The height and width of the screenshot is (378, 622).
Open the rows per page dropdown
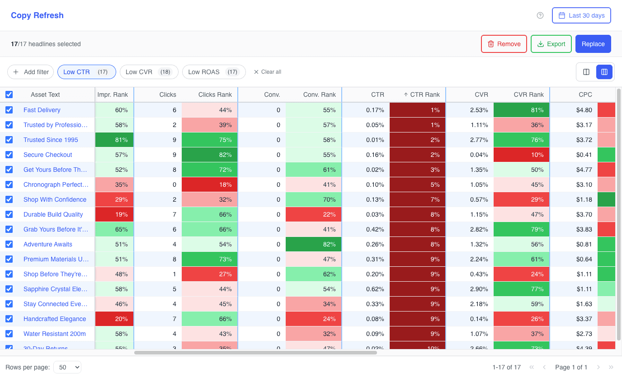tap(67, 367)
